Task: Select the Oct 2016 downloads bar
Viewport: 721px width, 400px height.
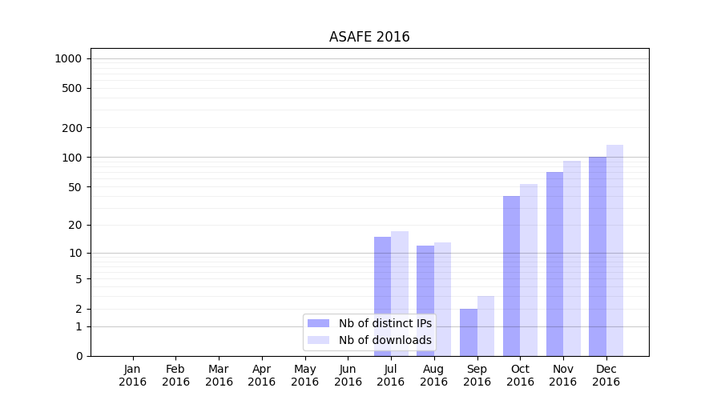Action: (529, 270)
